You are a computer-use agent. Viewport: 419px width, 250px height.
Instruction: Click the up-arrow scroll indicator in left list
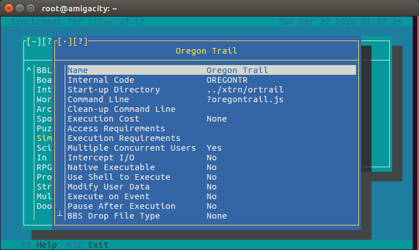click(29, 70)
